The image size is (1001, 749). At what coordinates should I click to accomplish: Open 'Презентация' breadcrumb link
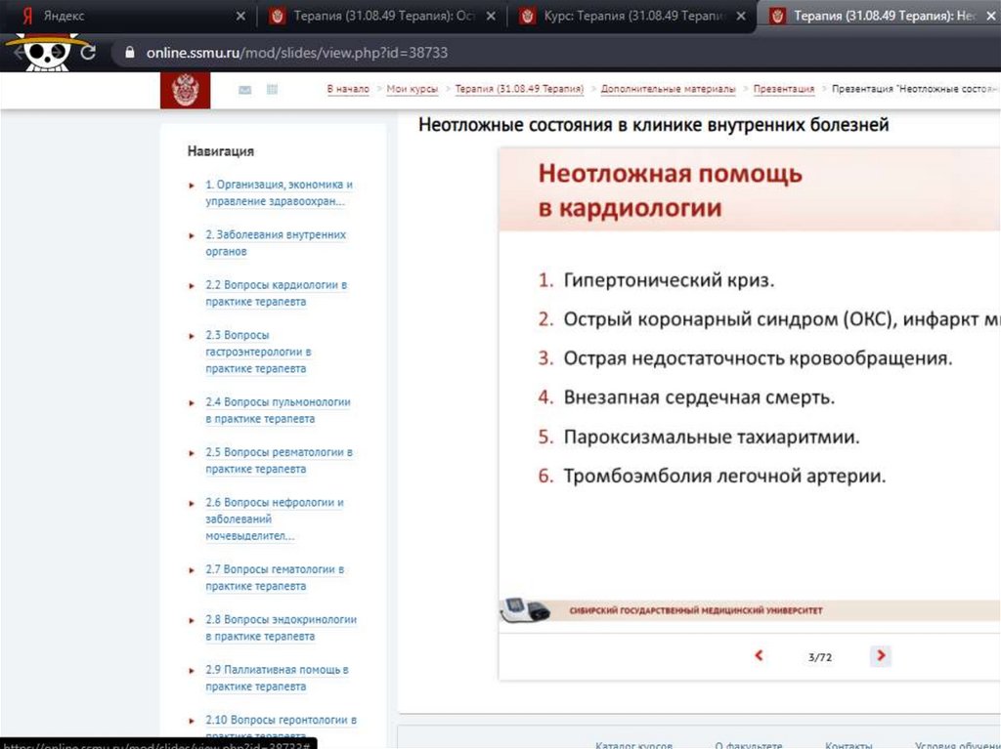click(783, 89)
